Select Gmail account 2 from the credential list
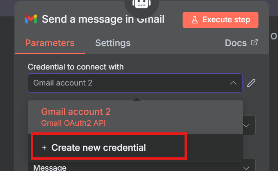Image resolution: width=278 pixels, height=171 pixels. (x=76, y=112)
